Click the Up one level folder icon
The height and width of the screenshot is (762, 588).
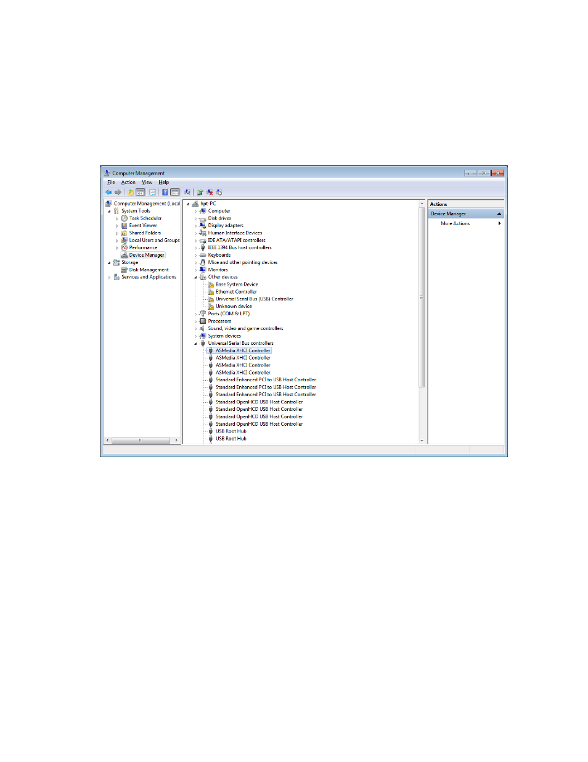pyautogui.click(x=131, y=192)
